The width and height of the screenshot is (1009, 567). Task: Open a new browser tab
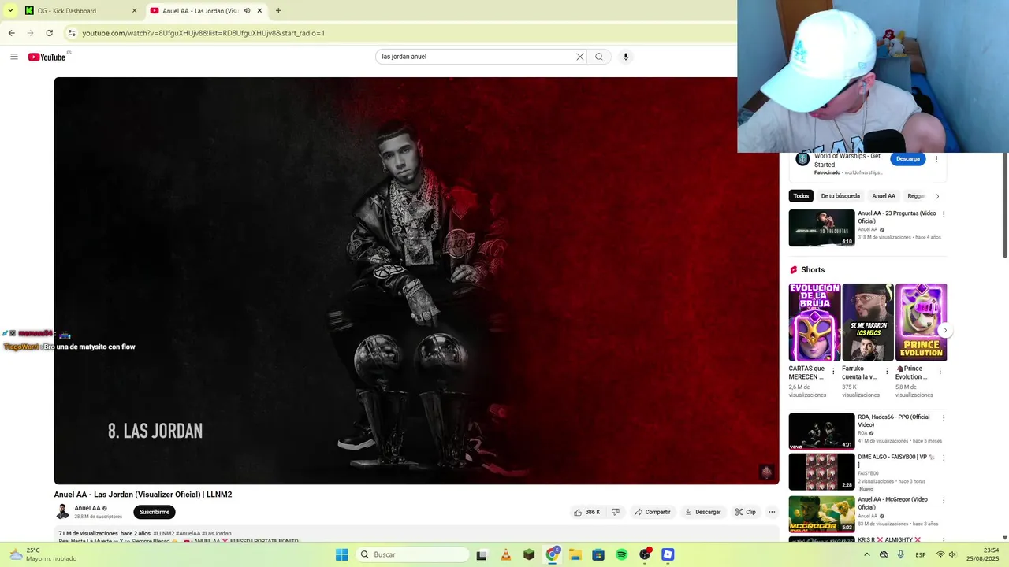278,11
